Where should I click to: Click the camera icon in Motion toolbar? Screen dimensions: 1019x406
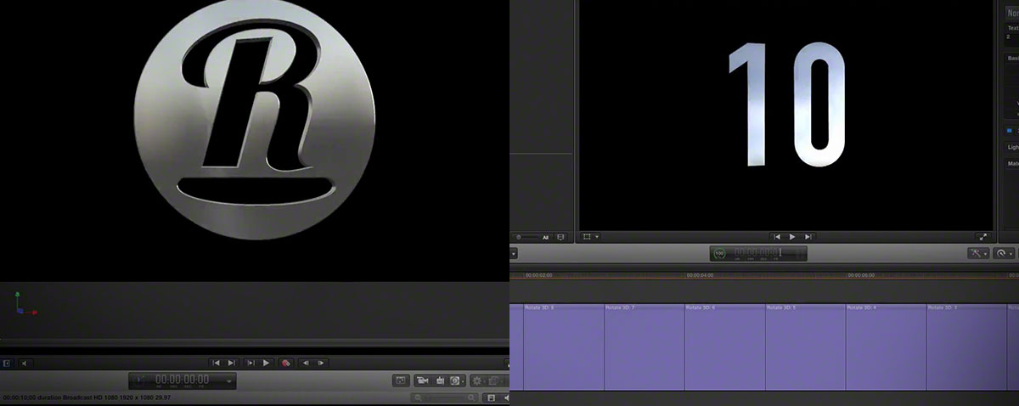(422, 381)
